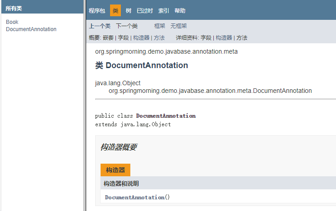Open the 索引 index page
Image resolution: width=336 pixels, height=211 pixels.
pos(164,11)
